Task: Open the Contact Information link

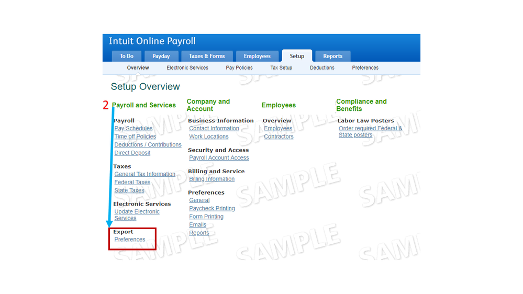Action: (x=214, y=128)
